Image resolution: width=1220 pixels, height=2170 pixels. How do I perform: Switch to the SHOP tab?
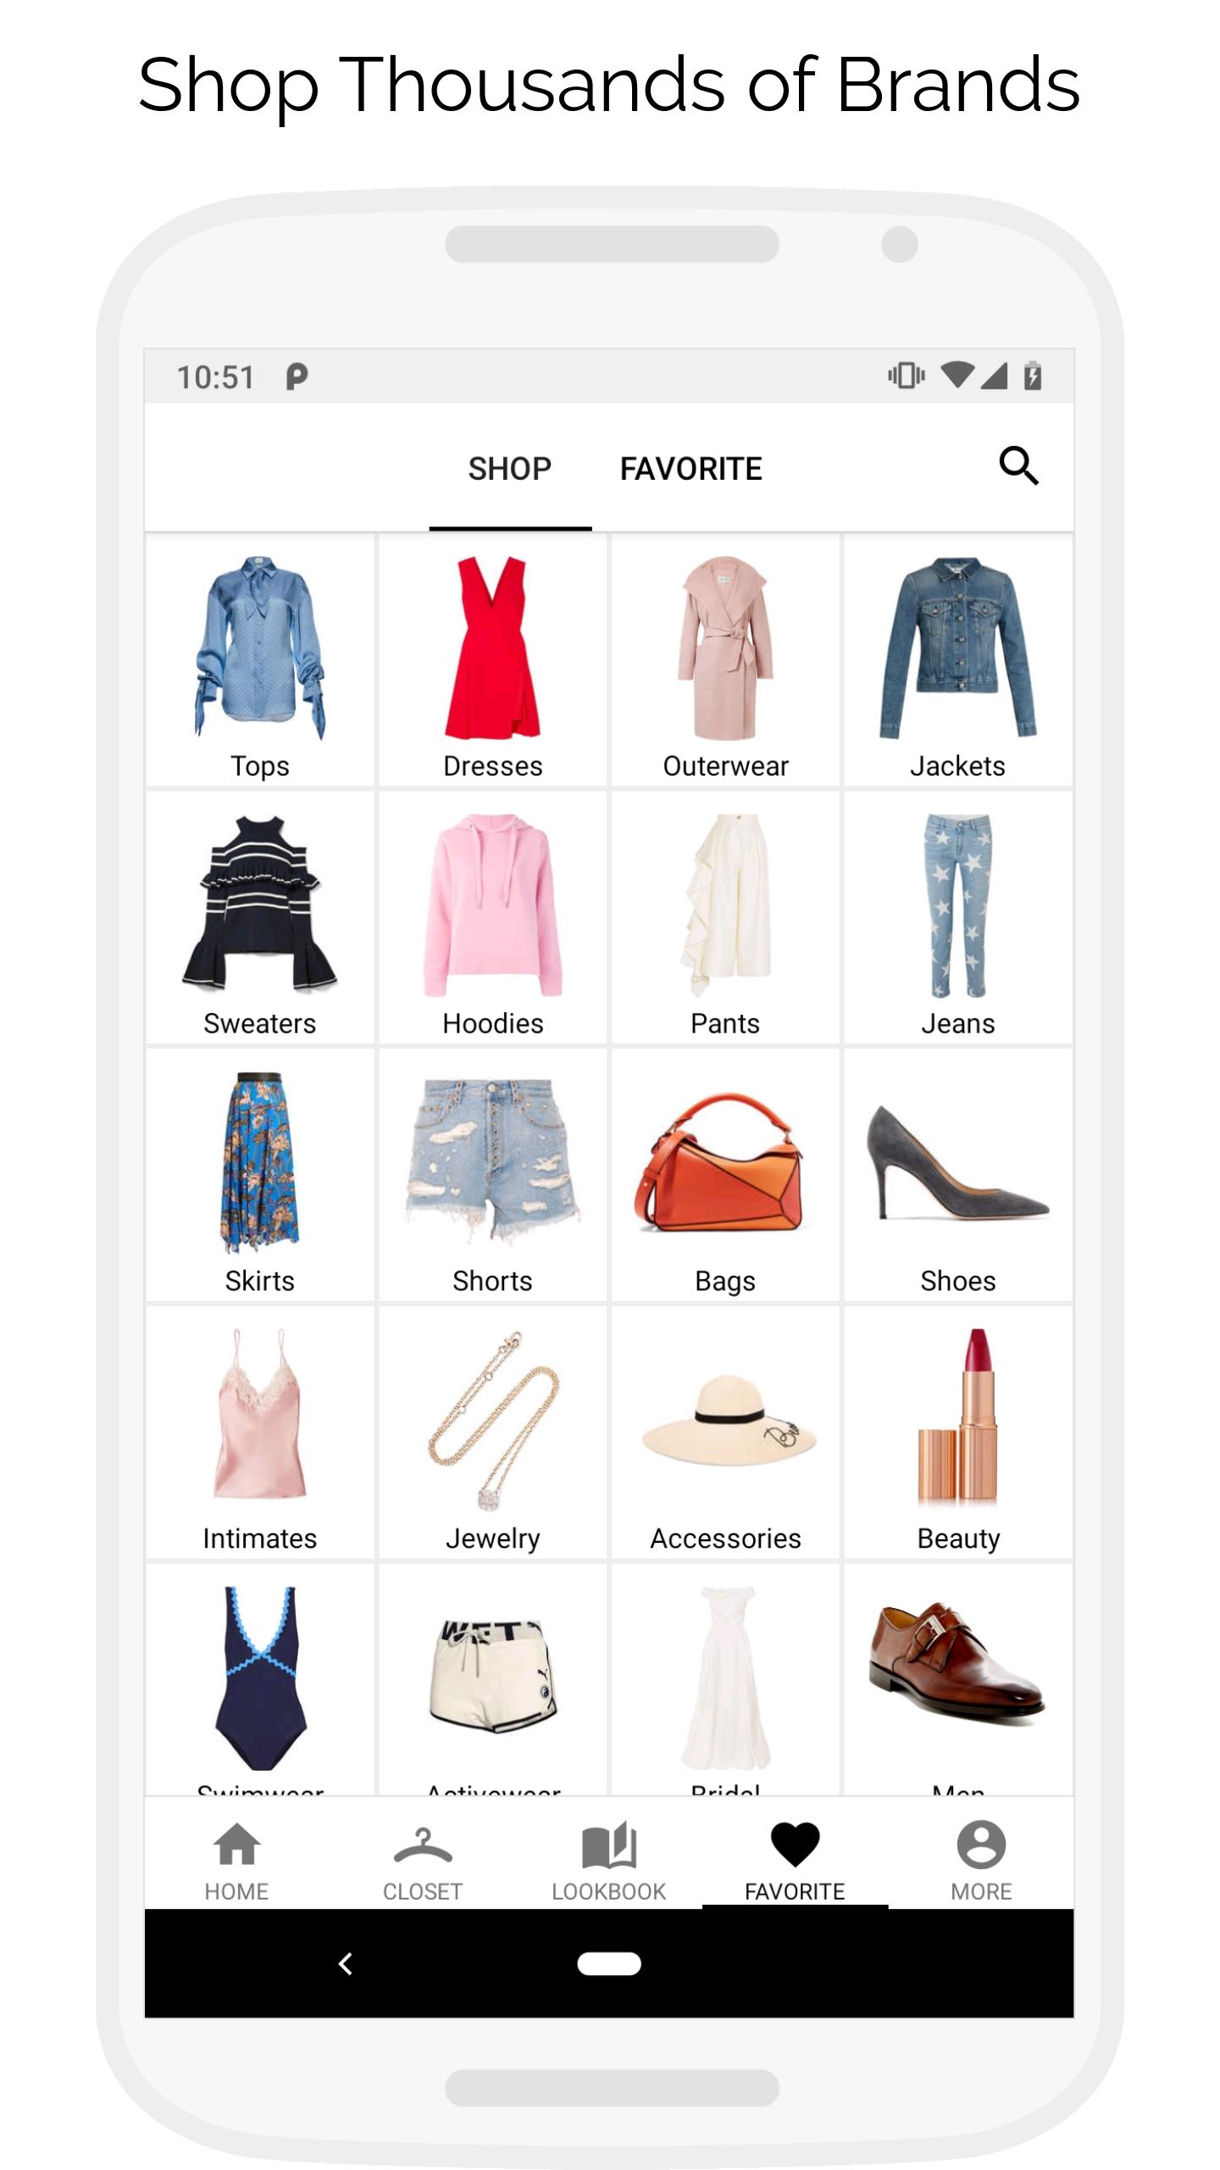[x=510, y=469]
